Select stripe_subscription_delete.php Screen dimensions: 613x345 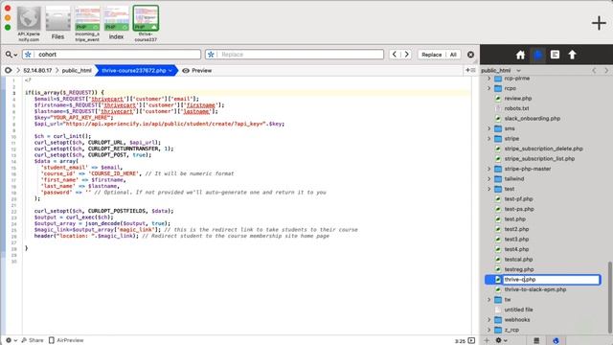pyautogui.click(x=543, y=149)
